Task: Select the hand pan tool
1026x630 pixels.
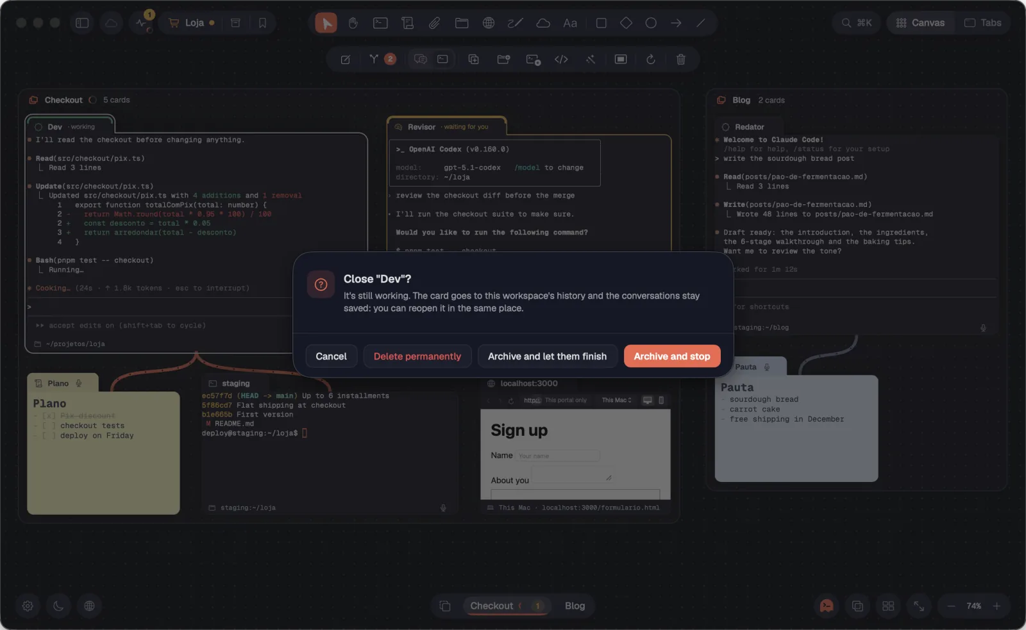Action: [353, 23]
